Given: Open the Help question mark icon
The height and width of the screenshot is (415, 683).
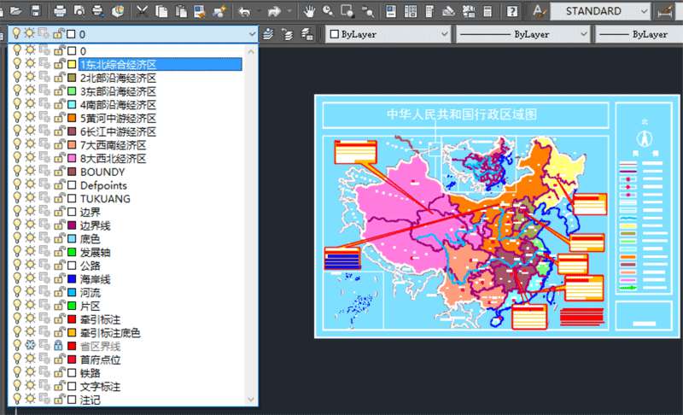Looking at the screenshot, I should click(511, 11).
